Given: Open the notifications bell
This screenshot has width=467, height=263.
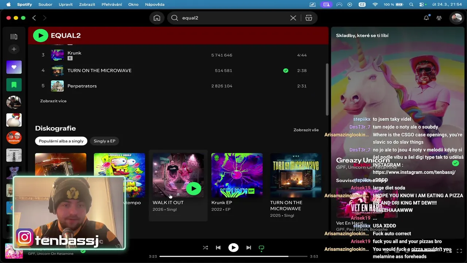Looking at the screenshot, I should tap(426, 18).
